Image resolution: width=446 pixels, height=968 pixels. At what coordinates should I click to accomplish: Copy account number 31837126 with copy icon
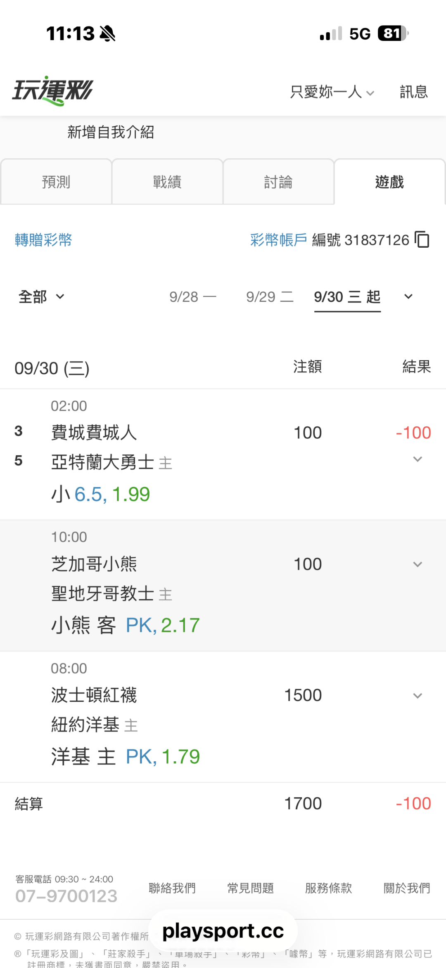pos(422,239)
